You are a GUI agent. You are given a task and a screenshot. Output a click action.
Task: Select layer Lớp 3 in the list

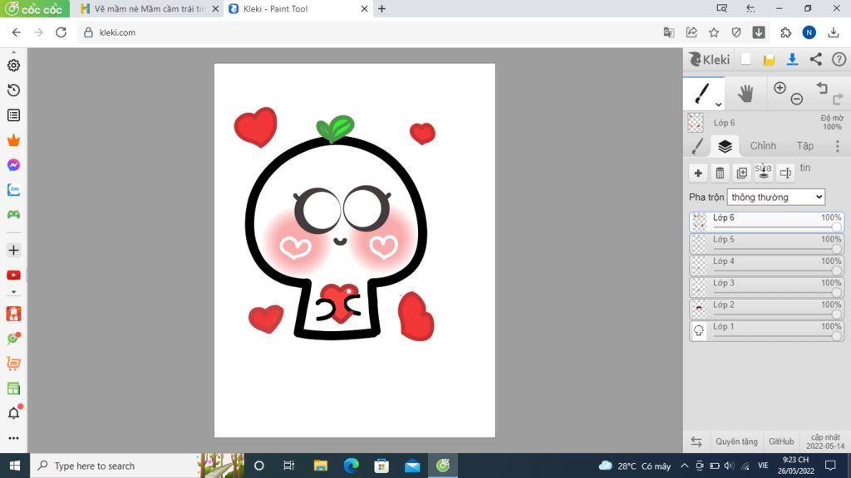(x=766, y=287)
